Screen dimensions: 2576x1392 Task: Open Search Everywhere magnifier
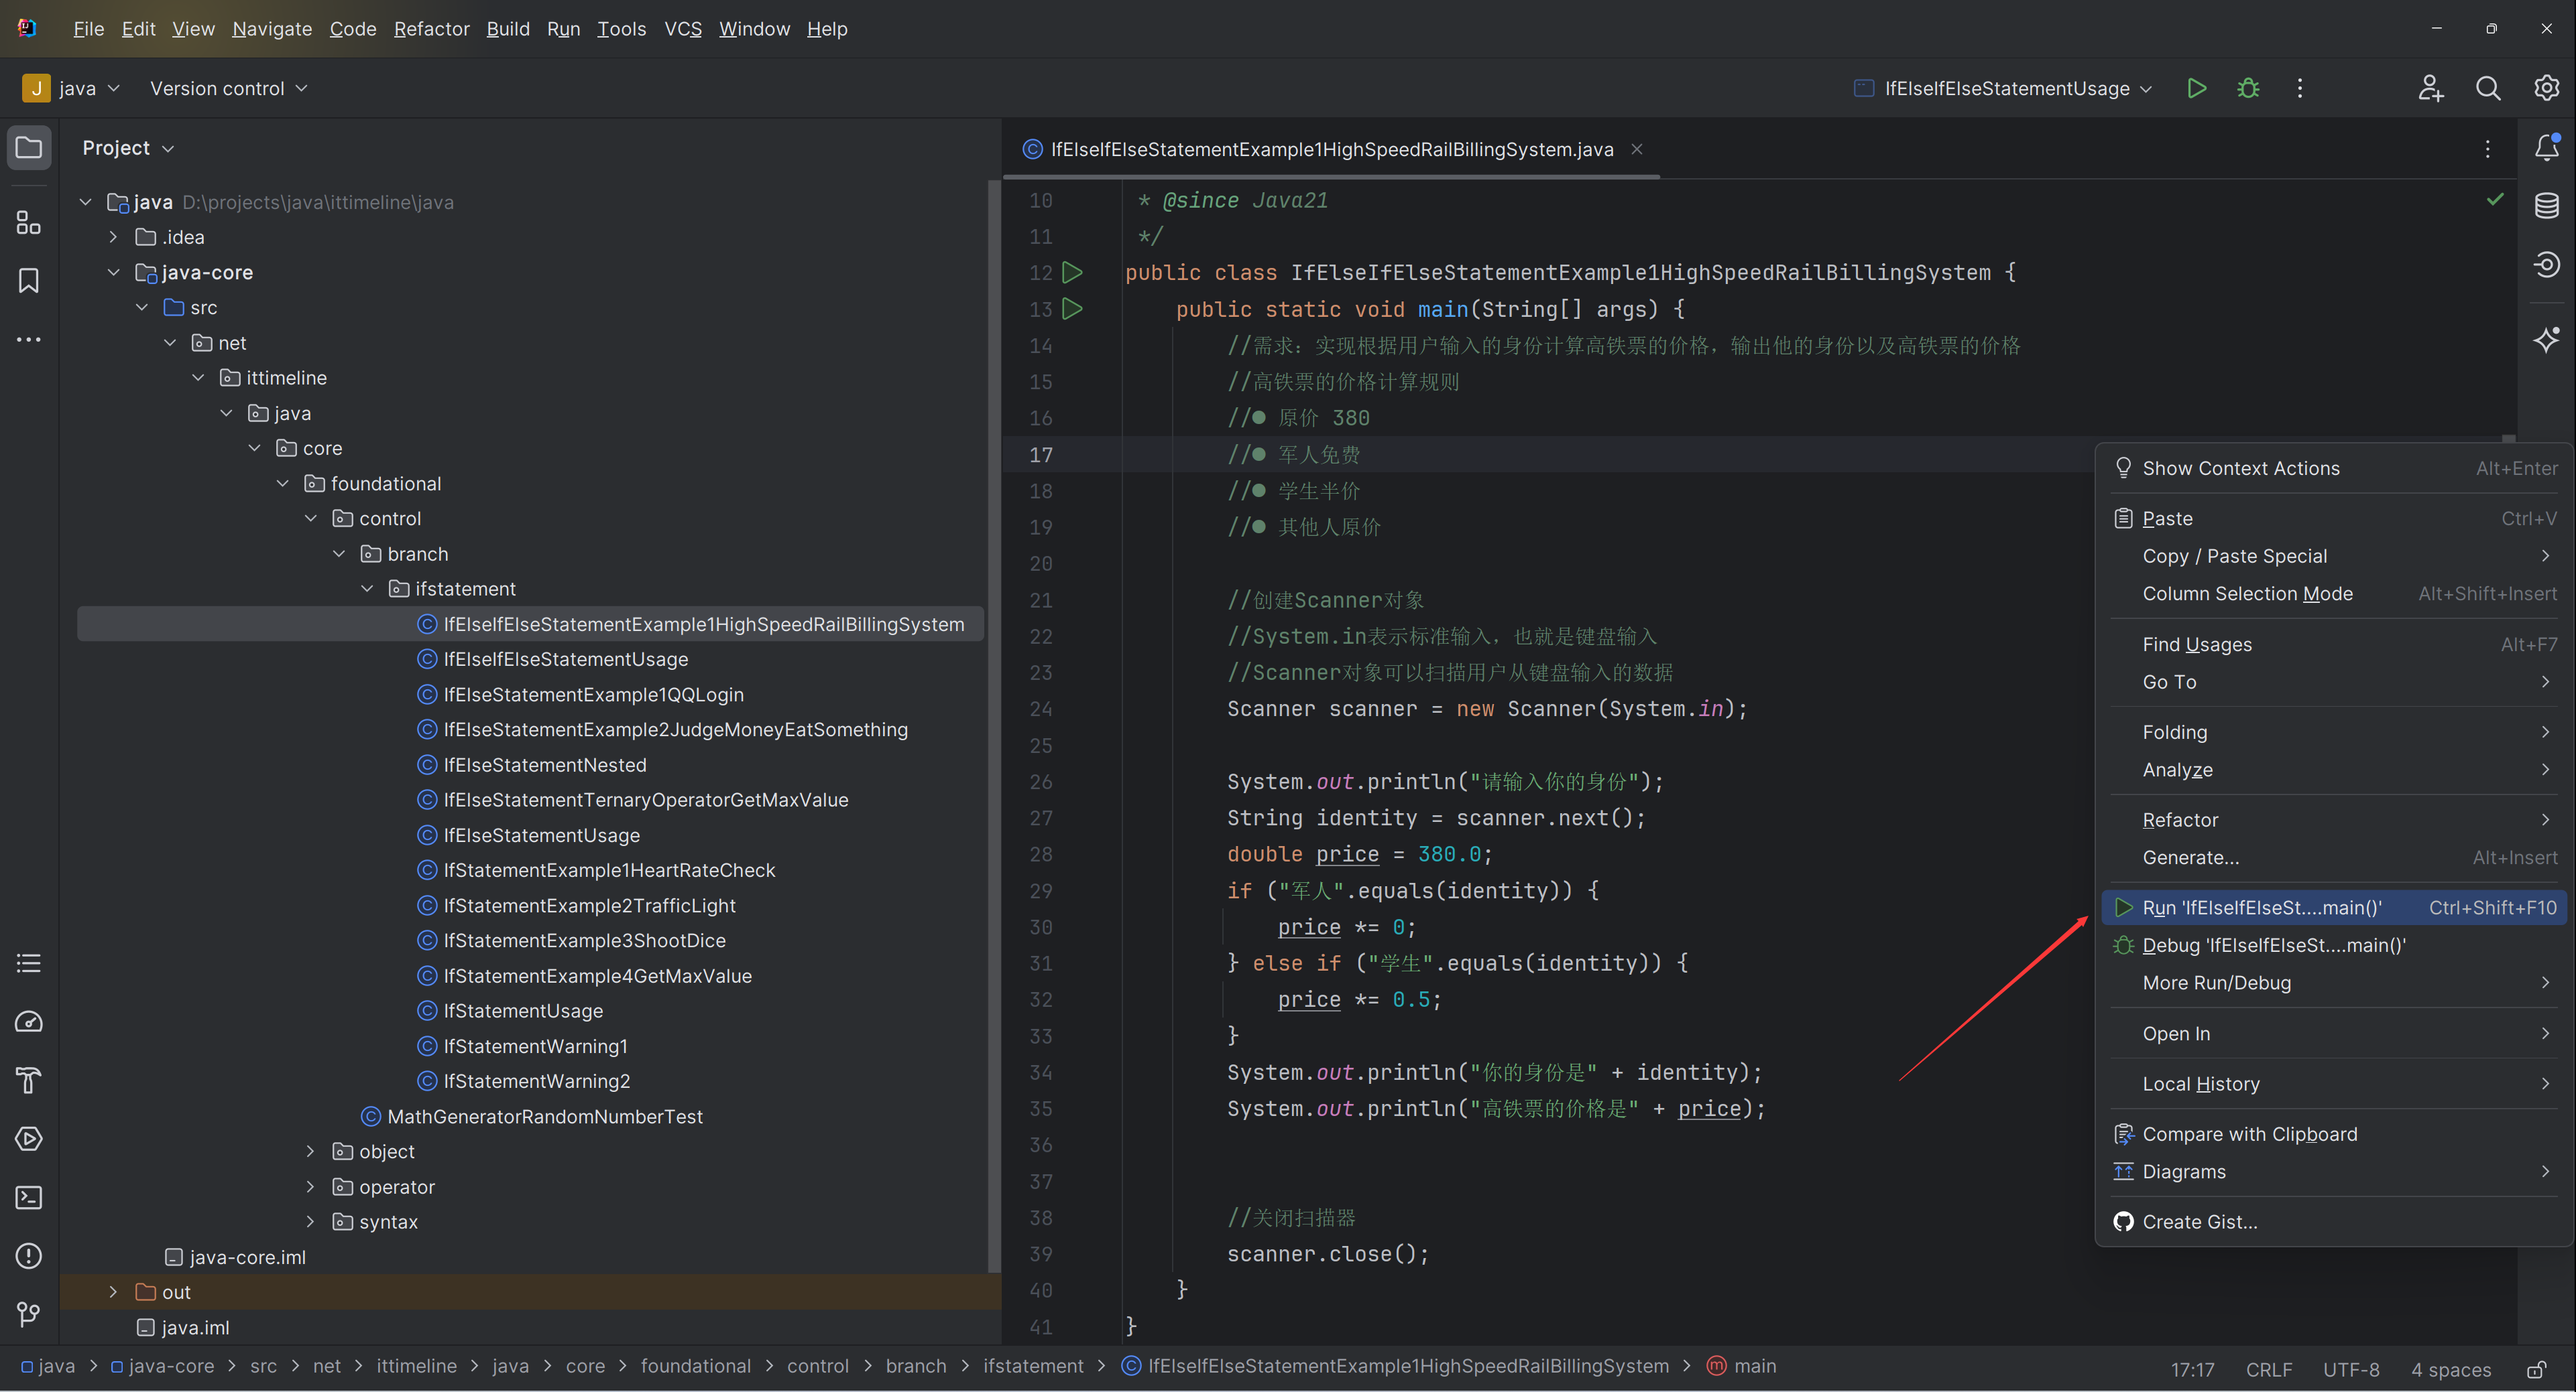[x=2488, y=88]
